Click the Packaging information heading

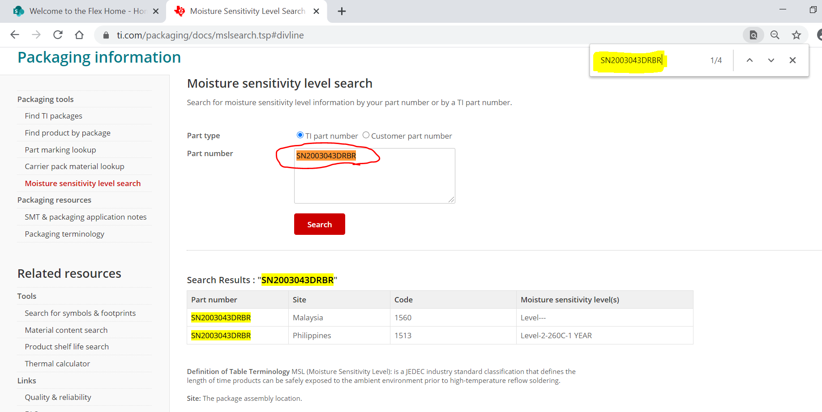pyautogui.click(x=99, y=57)
